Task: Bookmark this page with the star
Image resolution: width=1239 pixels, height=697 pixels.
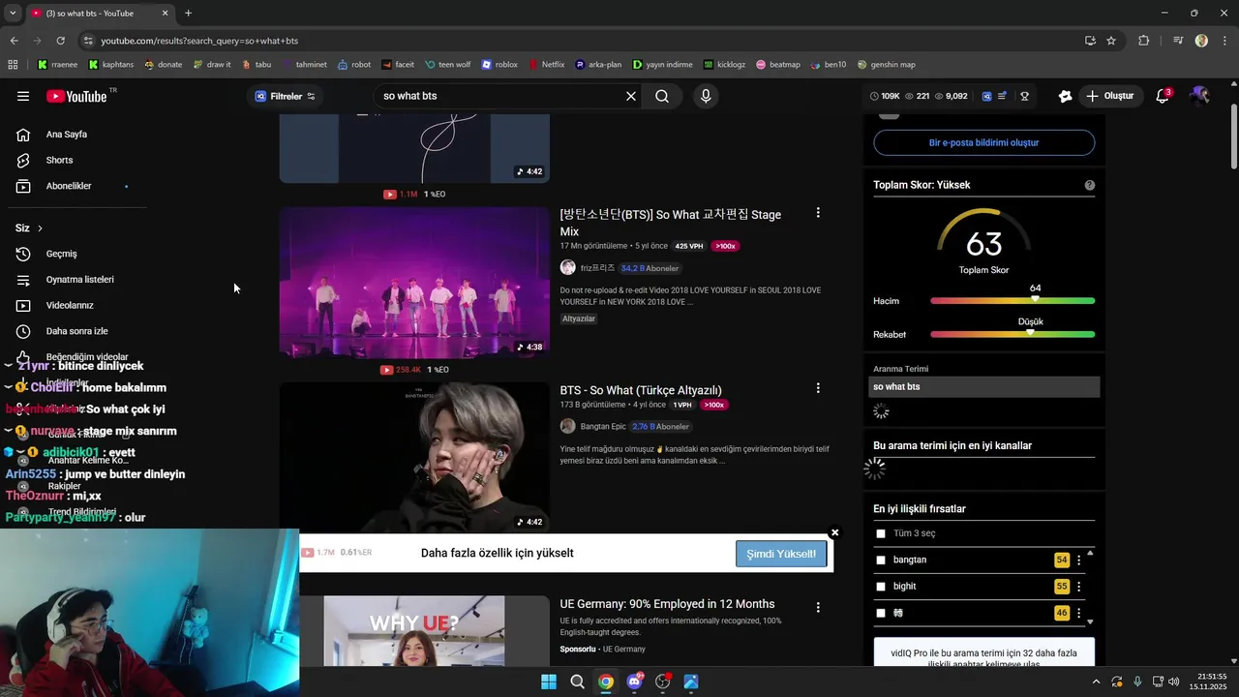Action: click(x=1111, y=41)
